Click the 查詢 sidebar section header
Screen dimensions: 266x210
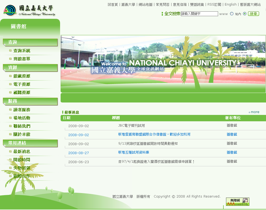30,42
